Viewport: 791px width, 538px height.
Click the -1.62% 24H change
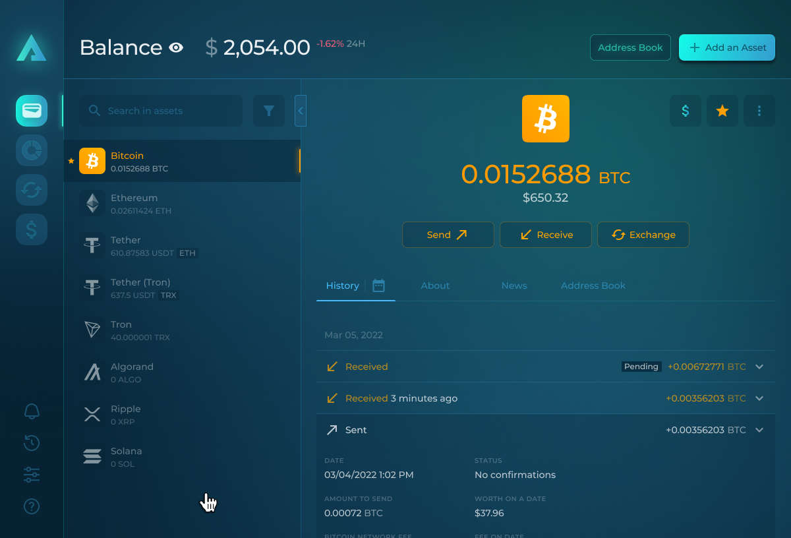341,44
